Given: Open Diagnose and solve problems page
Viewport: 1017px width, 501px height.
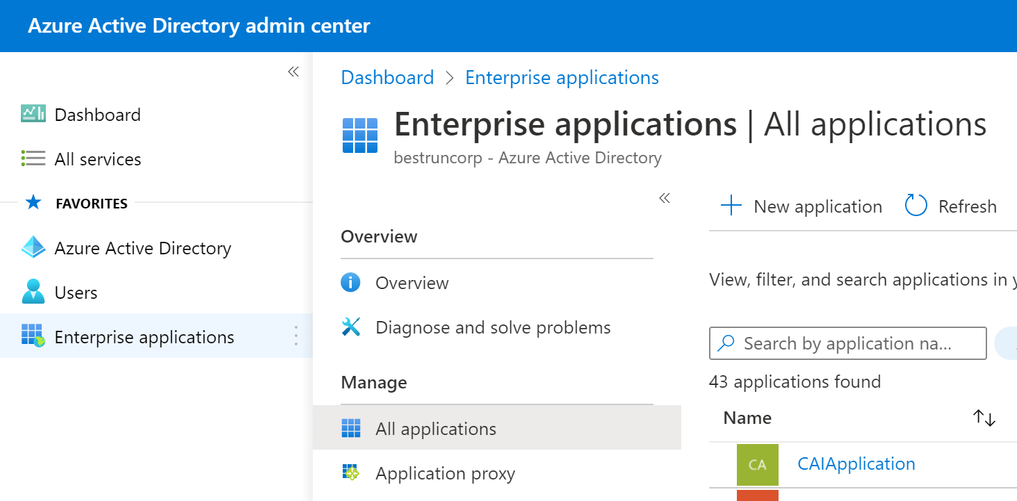Looking at the screenshot, I should click(x=493, y=327).
